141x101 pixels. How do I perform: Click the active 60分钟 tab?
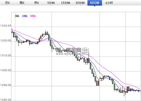pyautogui.click(x=95, y=3)
